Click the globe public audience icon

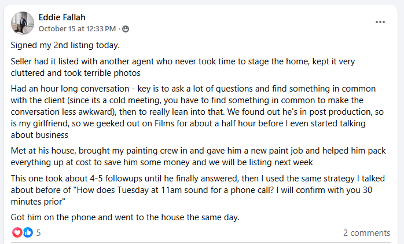coord(126,28)
